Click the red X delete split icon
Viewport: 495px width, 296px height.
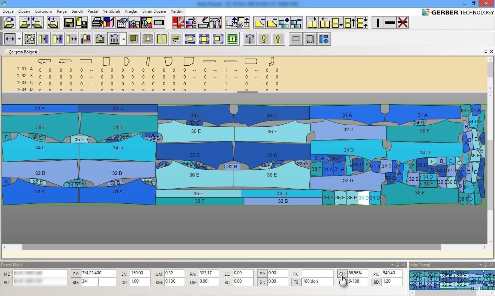click(x=403, y=23)
